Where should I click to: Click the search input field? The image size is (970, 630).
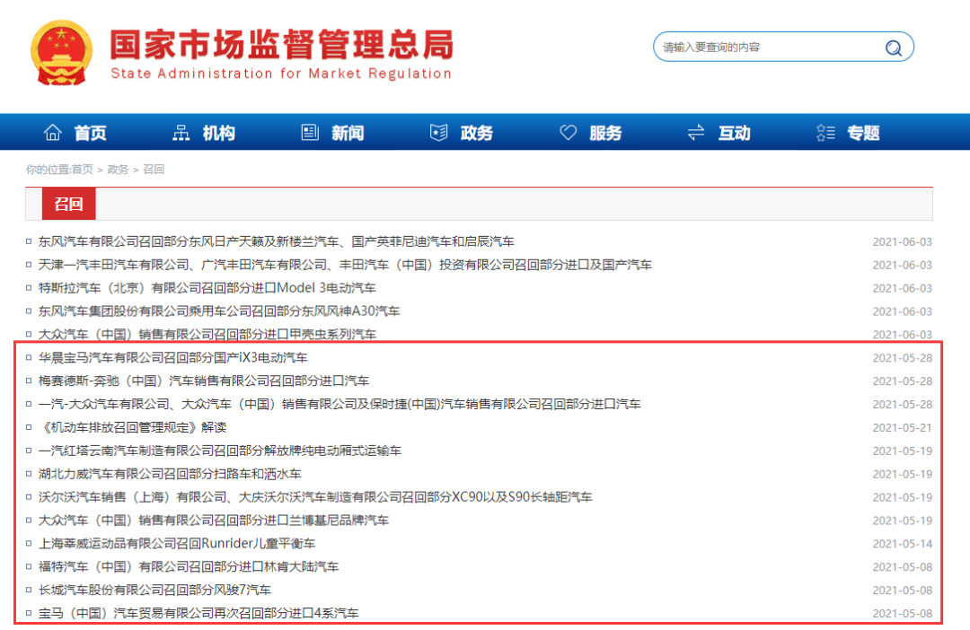783,47
